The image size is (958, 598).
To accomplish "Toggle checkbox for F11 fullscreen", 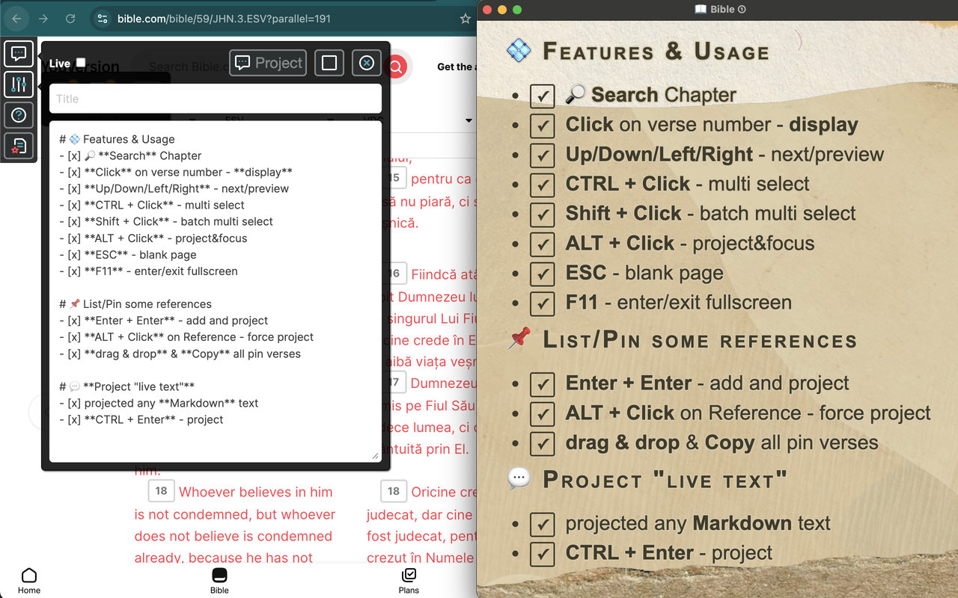I will coord(542,303).
